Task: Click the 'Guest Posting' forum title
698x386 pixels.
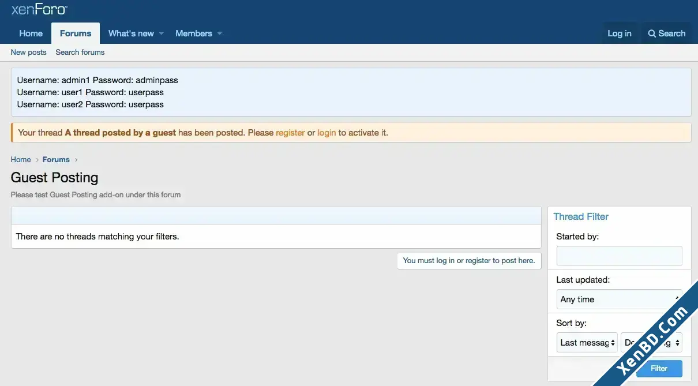Action: [x=55, y=178]
